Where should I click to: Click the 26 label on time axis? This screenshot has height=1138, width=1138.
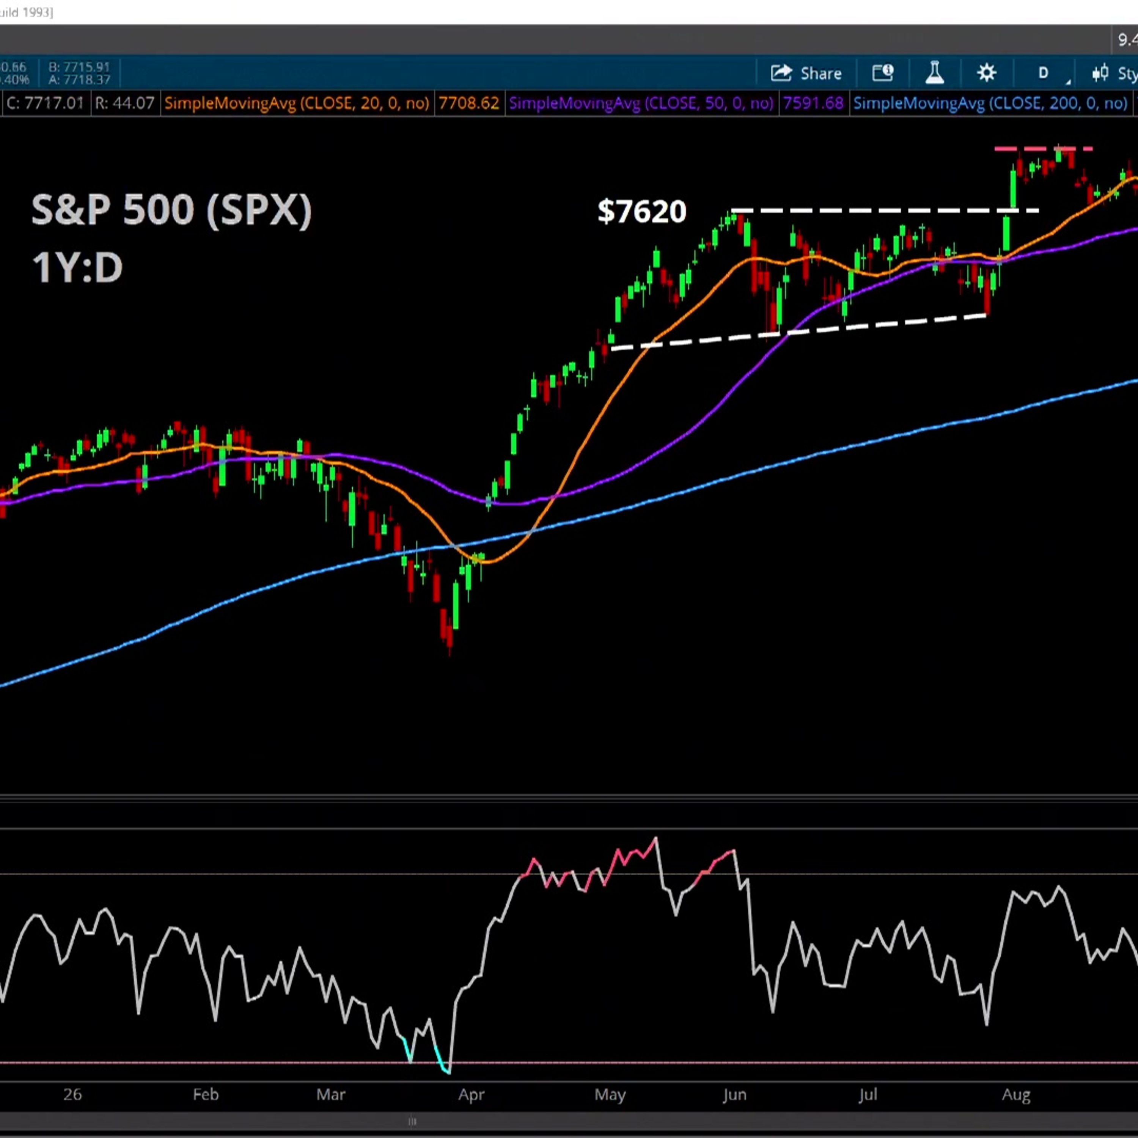click(72, 1094)
